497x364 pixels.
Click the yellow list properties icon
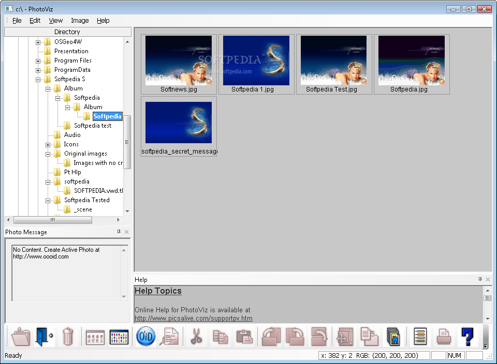tap(420, 337)
